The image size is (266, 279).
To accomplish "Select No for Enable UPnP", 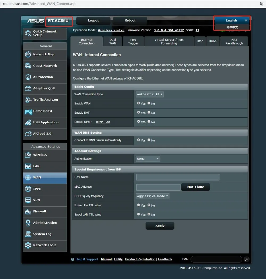I will pos(149,122).
